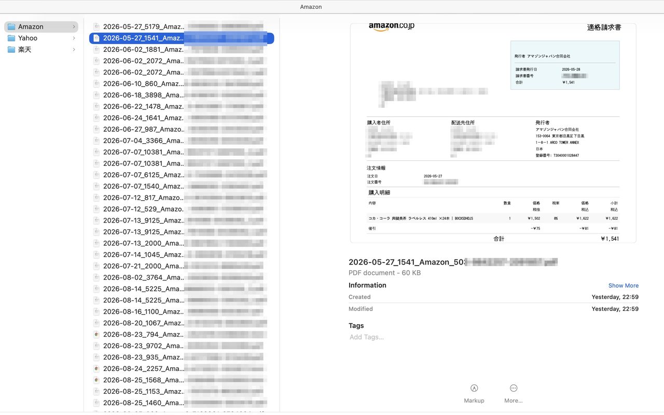This screenshot has width=664, height=415.
Task: Click the PDF icon beside 2026-07-13_2000
Action: coord(96,243)
